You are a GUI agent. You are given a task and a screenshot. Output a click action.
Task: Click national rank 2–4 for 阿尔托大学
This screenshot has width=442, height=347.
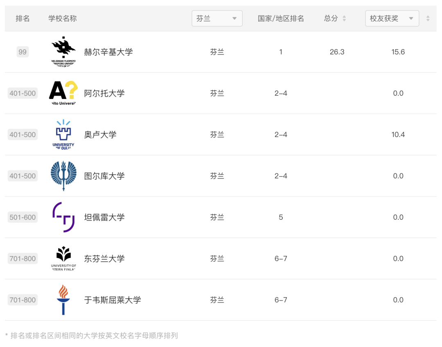(x=281, y=93)
